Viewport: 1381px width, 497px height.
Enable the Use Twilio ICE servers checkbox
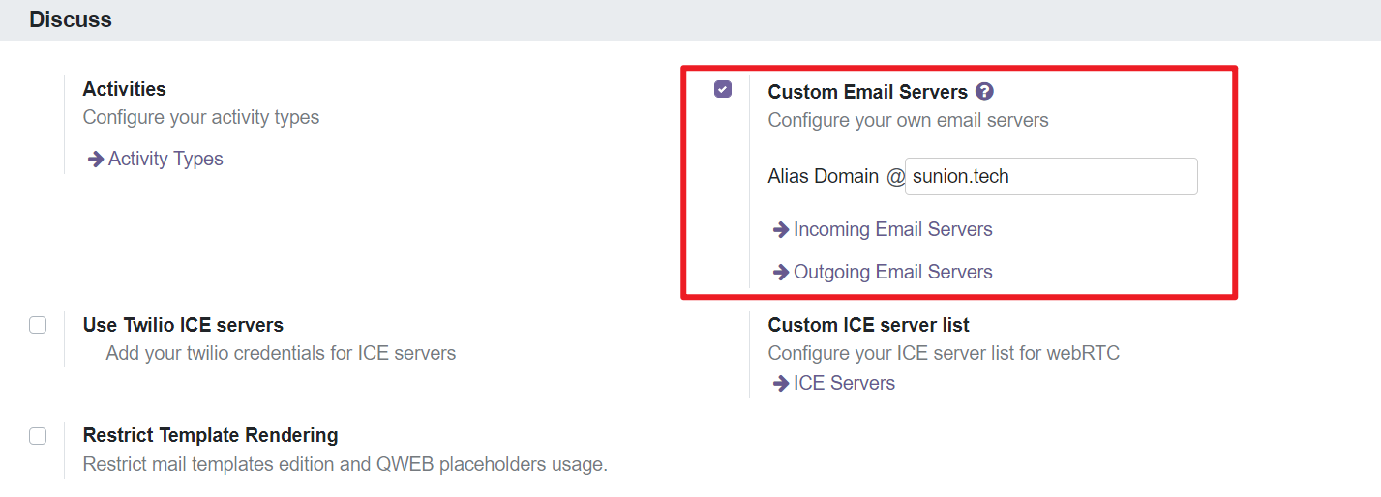tap(38, 325)
